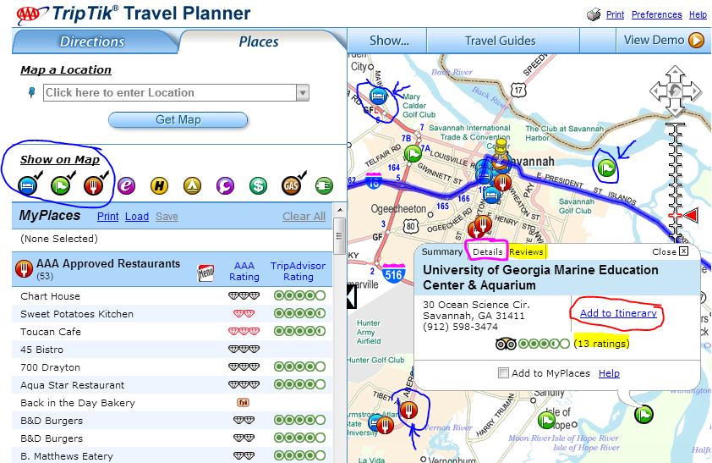Screen dimensions: 712x463
Task: Click the list scrollbar thumb
Action: (339, 236)
